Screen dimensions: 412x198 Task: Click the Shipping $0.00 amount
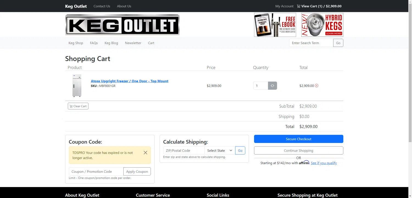click(304, 116)
